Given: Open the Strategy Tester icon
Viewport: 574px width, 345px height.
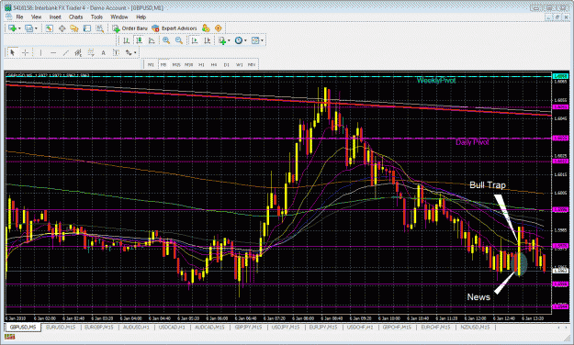Looking at the screenshot, I should coord(99,28).
